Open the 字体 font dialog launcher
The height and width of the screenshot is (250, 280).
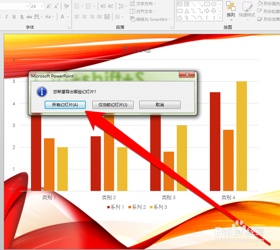[69, 28]
